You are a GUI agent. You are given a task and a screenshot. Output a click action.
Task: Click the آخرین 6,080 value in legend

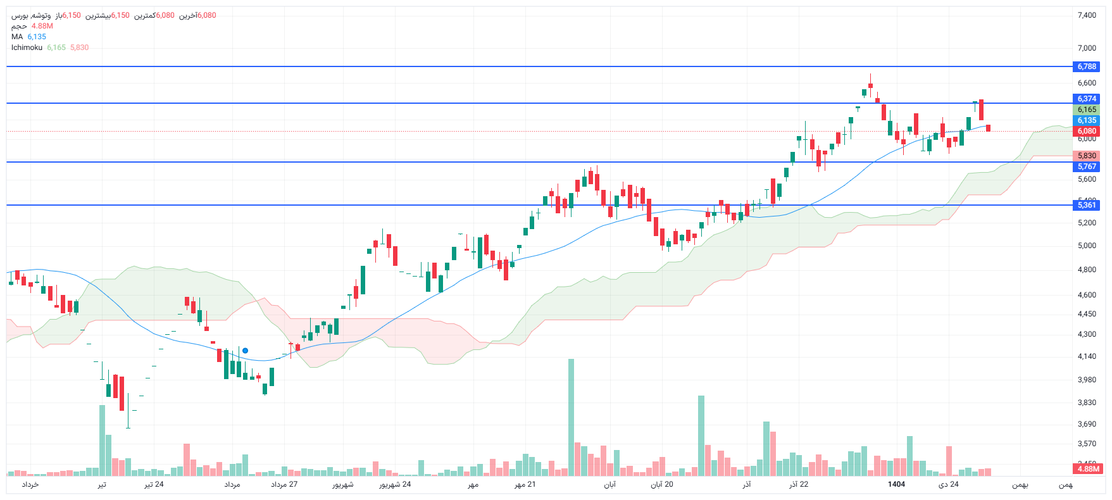point(206,15)
